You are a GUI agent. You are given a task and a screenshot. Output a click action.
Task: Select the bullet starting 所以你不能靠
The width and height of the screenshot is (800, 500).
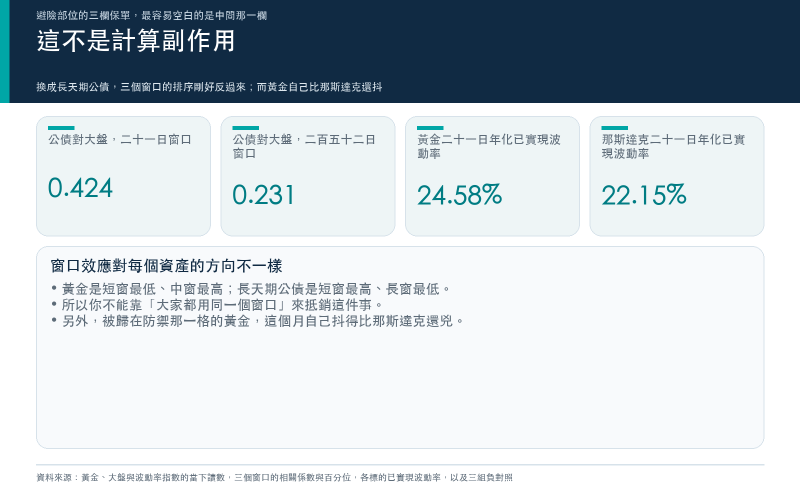point(217,305)
